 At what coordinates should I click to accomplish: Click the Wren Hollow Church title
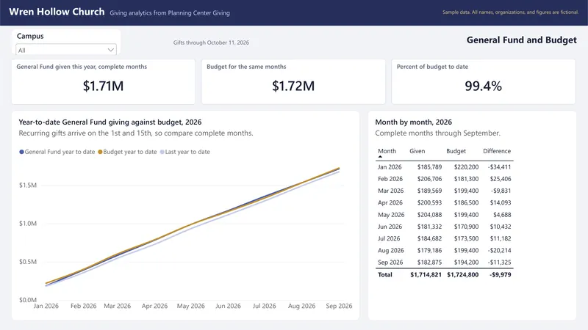coord(57,12)
